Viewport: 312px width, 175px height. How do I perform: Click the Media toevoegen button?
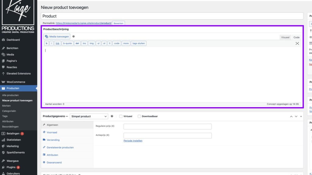[57, 36]
